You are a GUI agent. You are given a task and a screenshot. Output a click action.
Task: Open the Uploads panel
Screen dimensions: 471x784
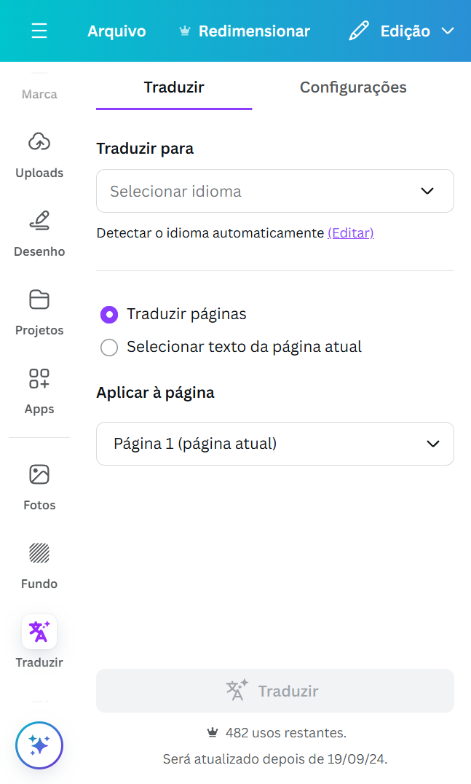(x=39, y=154)
